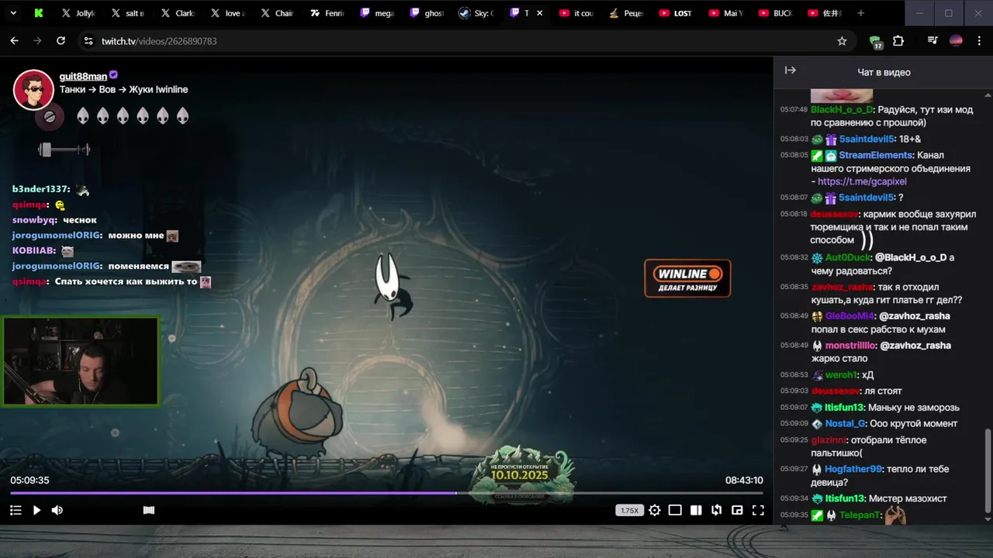Screen dimensions: 993x558
Task: Toggle theatre mode in the player
Action: 676,510
